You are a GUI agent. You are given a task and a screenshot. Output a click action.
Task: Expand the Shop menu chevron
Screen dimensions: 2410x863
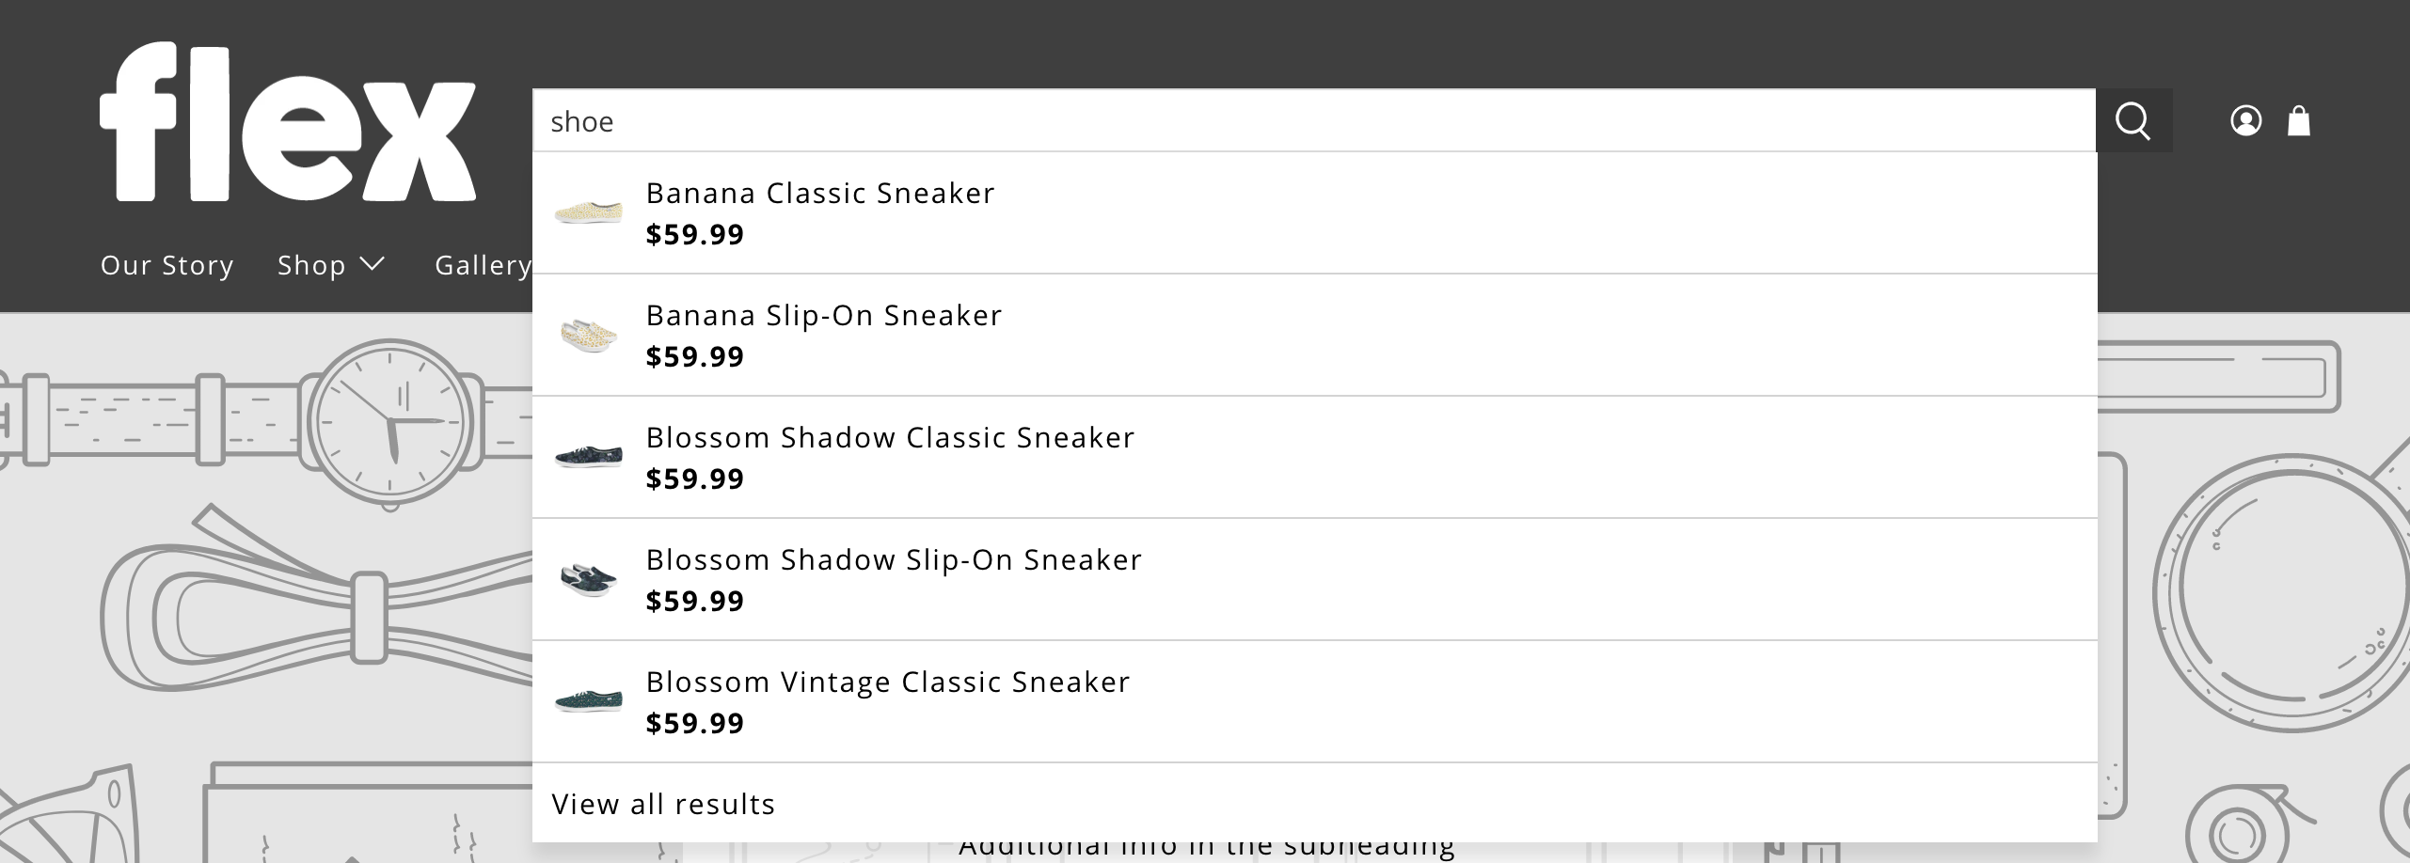[373, 264]
